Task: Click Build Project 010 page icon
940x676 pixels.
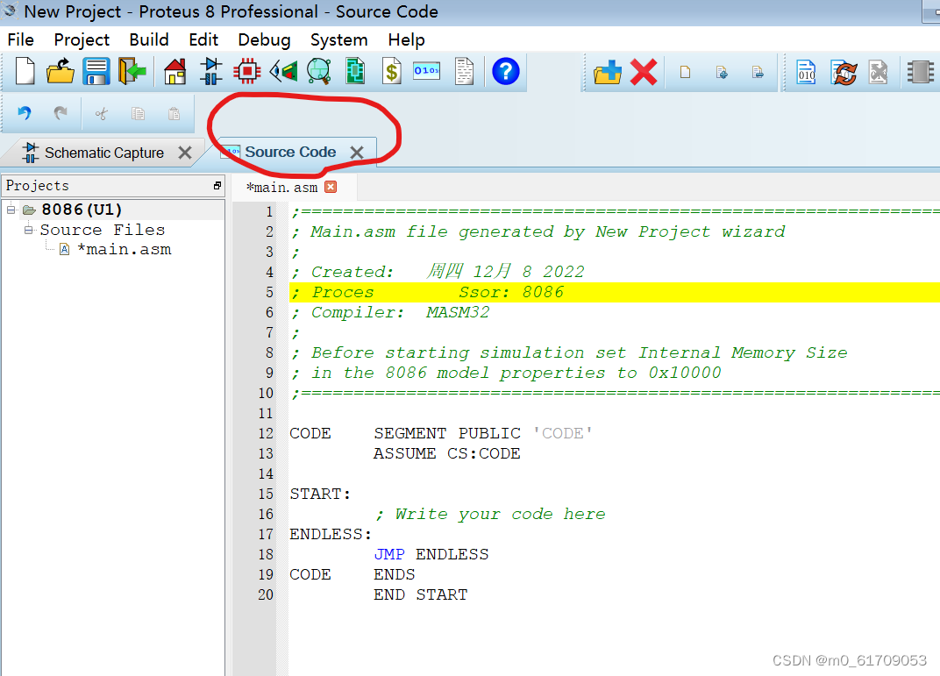Action: 807,72
